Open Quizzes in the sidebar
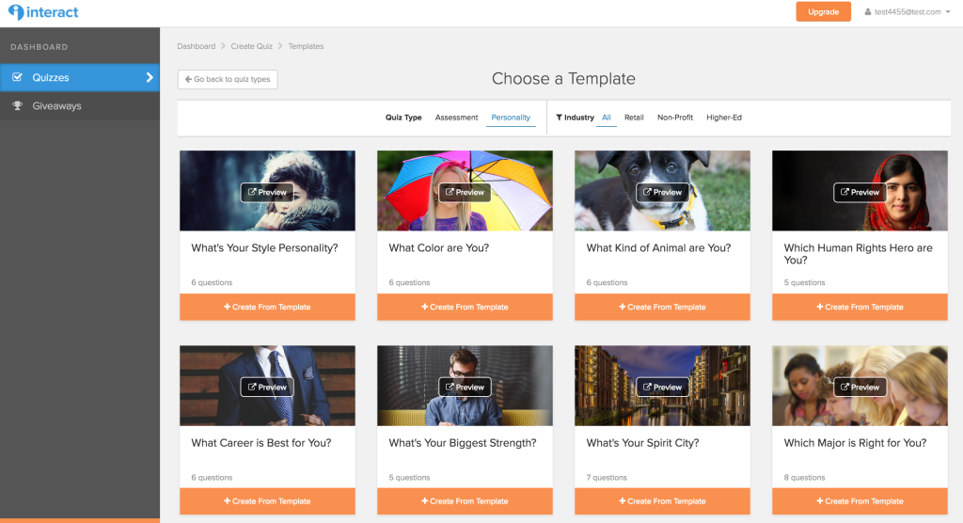This screenshot has width=963, height=523. (80, 77)
